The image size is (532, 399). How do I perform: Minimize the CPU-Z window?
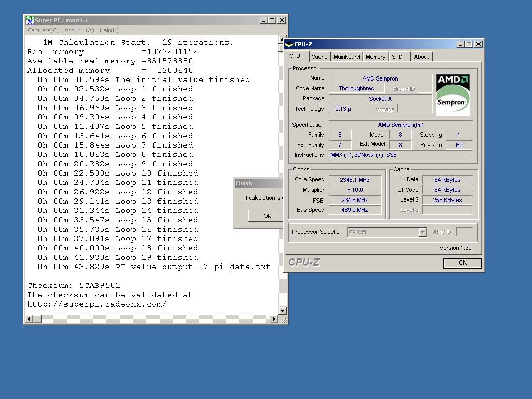[460, 44]
